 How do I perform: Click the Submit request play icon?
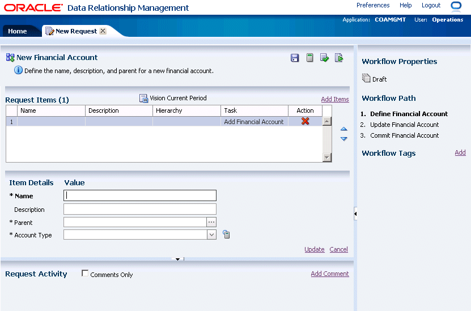pyautogui.click(x=339, y=58)
